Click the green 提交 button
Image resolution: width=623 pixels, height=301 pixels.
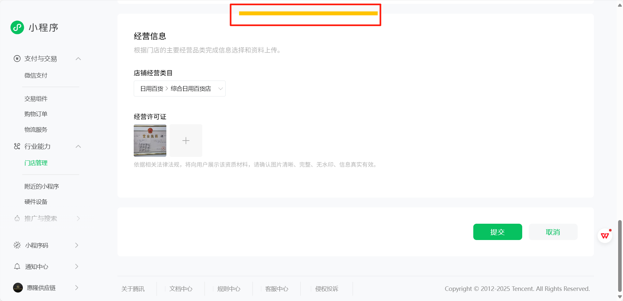coord(498,232)
